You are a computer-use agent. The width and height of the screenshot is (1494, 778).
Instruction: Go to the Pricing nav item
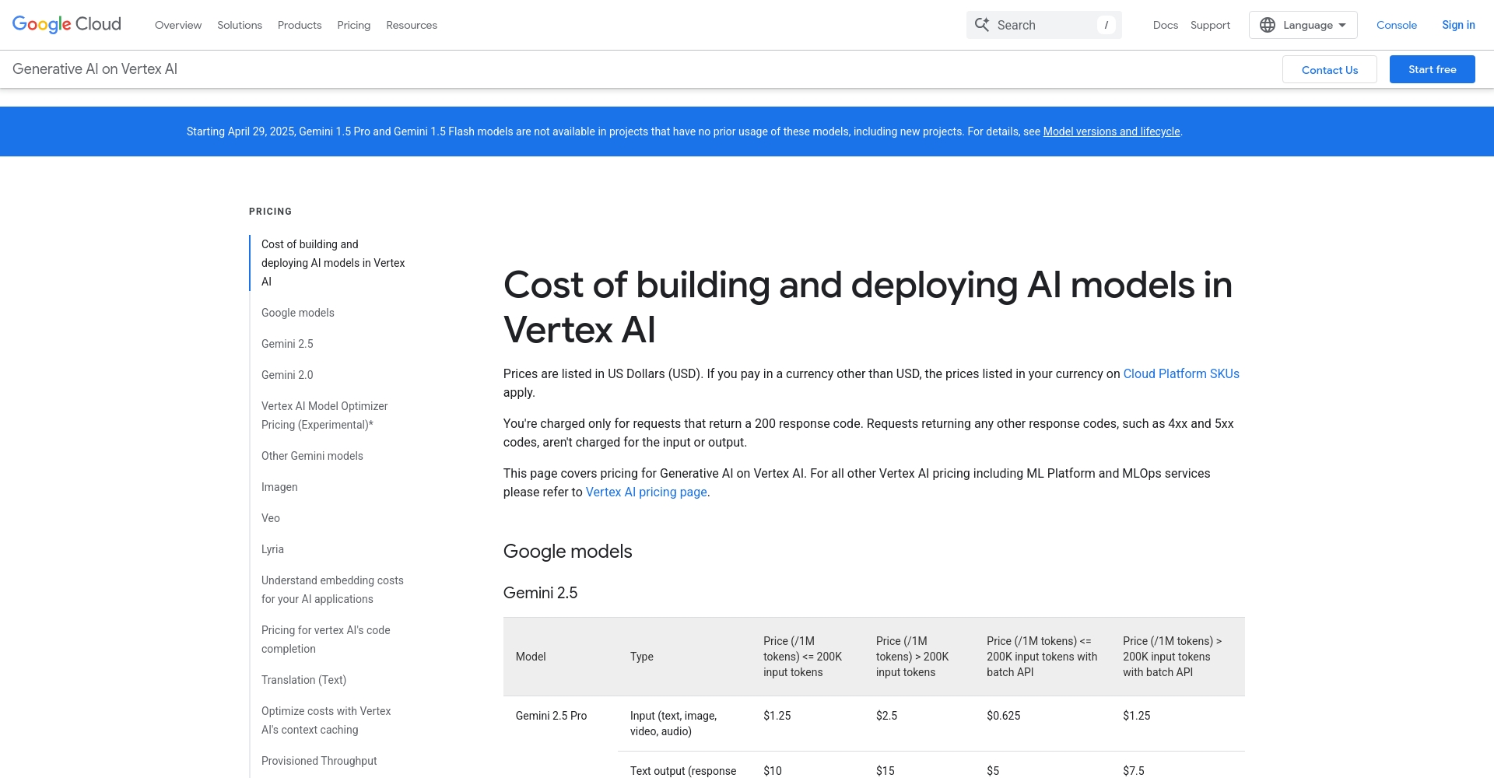click(x=354, y=25)
